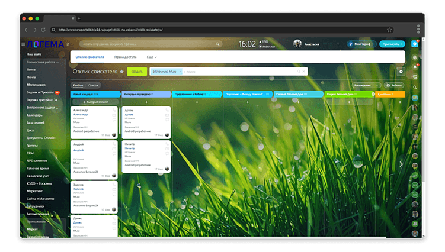Image resolution: width=445 pixels, height=252 pixels.
Task: Clear the filter with the X icon
Action: tap(303, 72)
